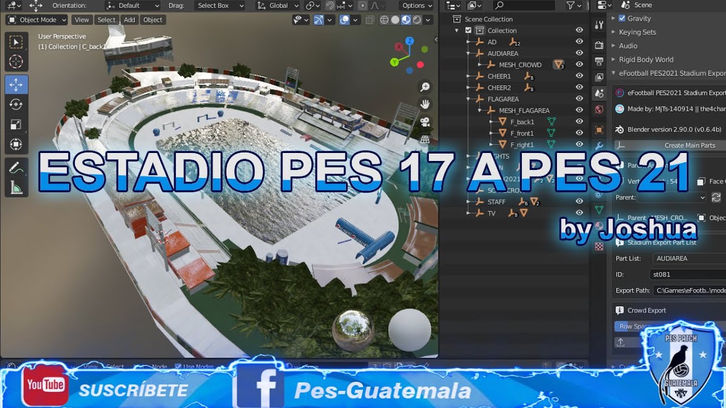This screenshot has height=408, width=726.
Task: Open the Orientation Default dropdown
Action: tap(133, 6)
